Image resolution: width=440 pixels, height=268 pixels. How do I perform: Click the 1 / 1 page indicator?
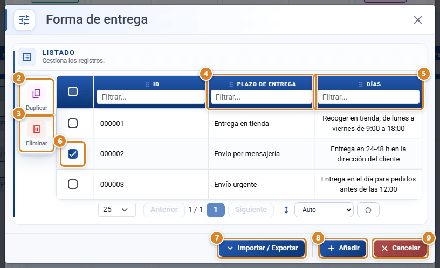click(x=196, y=210)
